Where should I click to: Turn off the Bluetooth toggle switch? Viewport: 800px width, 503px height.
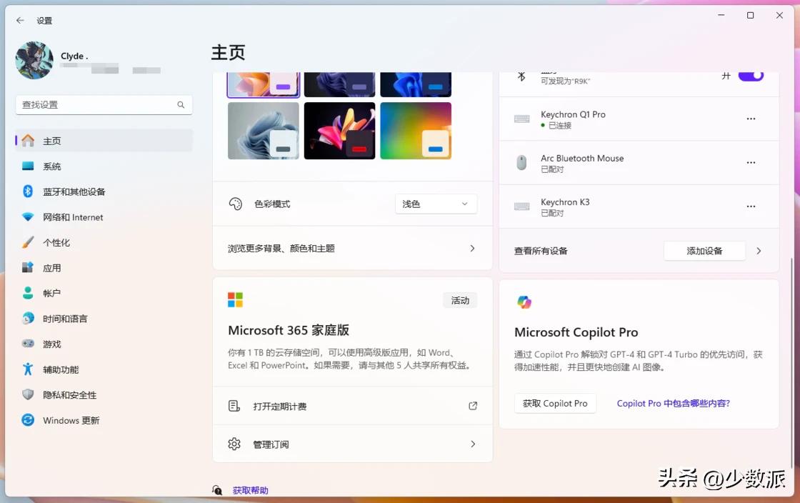(750, 76)
